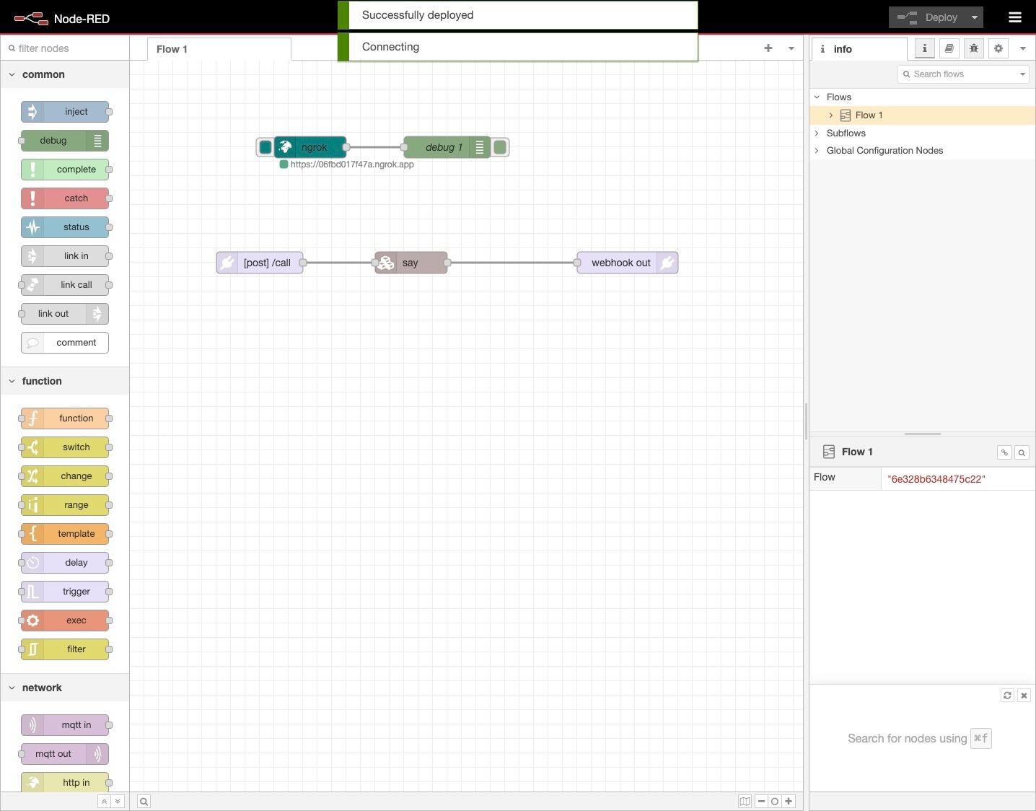Select the Flow 1 workspace tab

click(172, 49)
